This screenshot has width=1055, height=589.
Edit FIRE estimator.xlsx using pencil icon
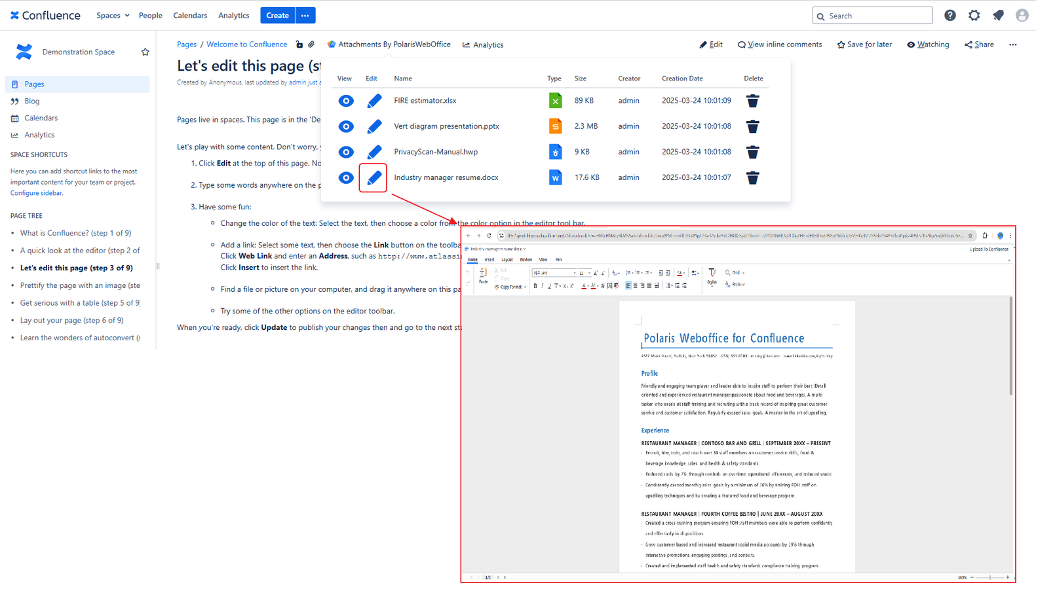374,101
